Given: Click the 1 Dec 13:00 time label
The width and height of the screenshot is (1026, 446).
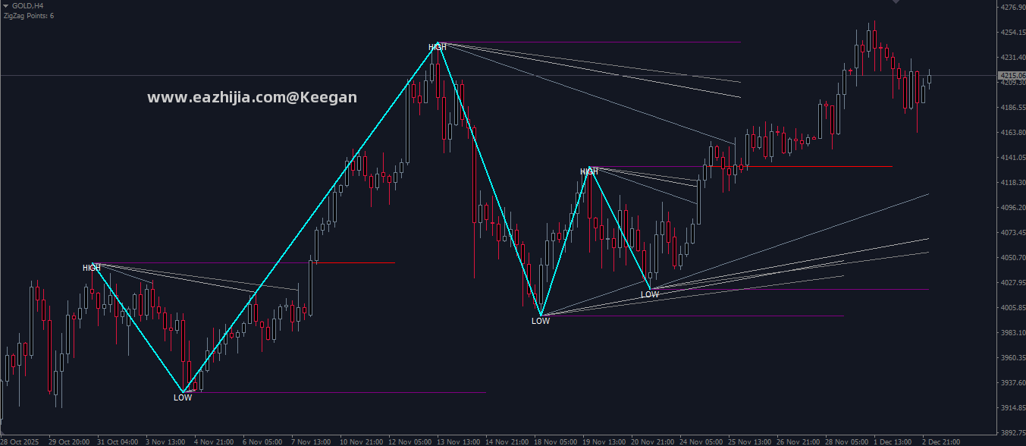Looking at the screenshot, I should [x=893, y=441].
